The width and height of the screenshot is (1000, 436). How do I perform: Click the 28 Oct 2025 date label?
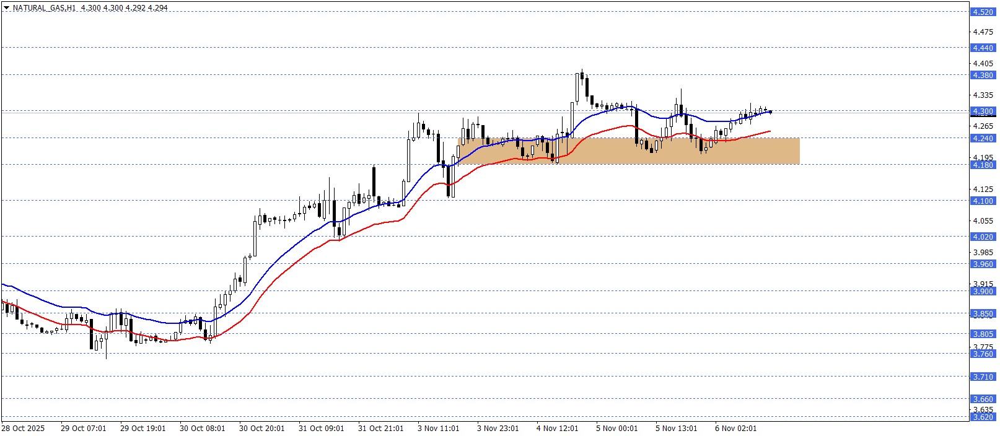click(x=24, y=429)
